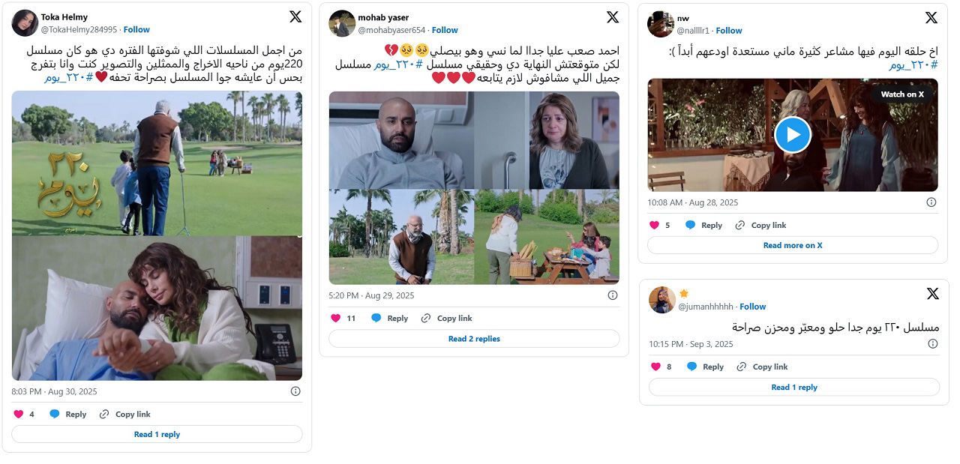Click Copy link icon on nw's tweet
Viewport: 960px width, 464px height.
(740, 225)
